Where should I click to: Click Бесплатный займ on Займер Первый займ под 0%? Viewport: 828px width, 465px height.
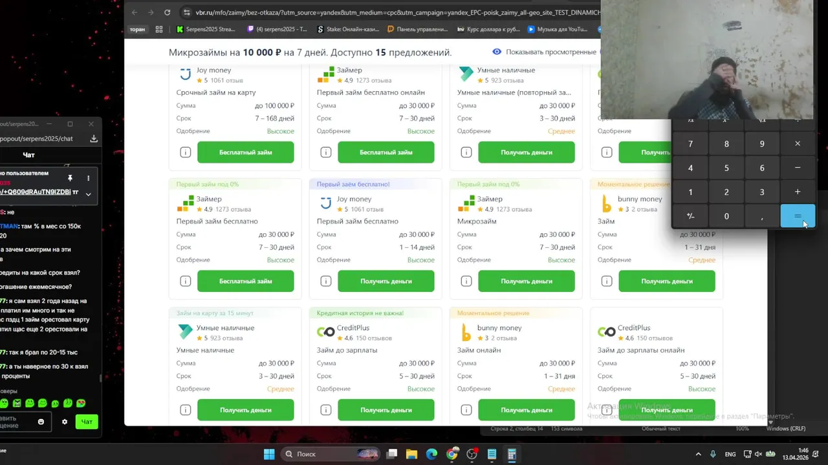point(246,281)
